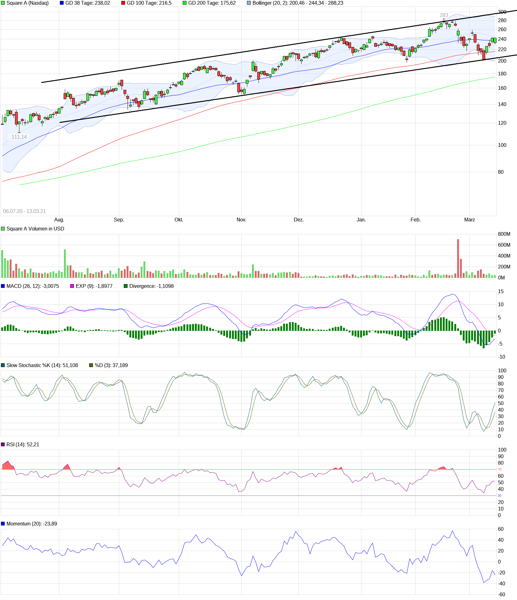Click the blue RSI 30 threshold label
The height and width of the screenshot is (600, 517).
(500, 496)
